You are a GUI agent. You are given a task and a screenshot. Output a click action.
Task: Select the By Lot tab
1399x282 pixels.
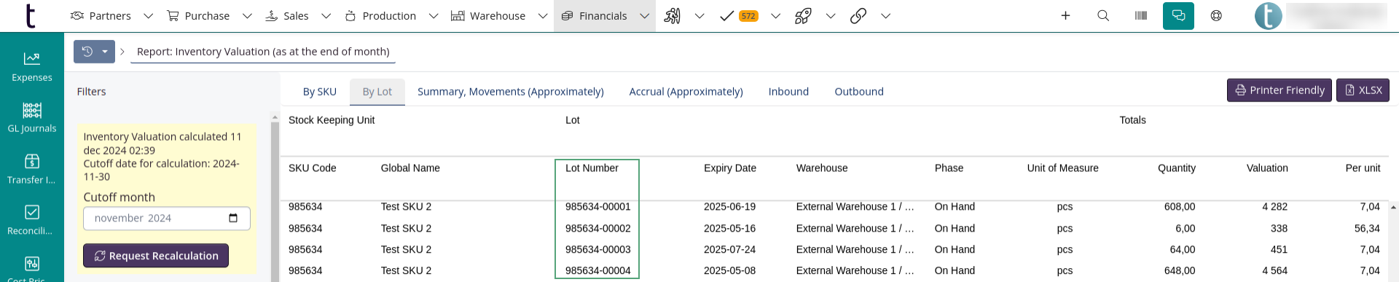[x=377, y=92]
